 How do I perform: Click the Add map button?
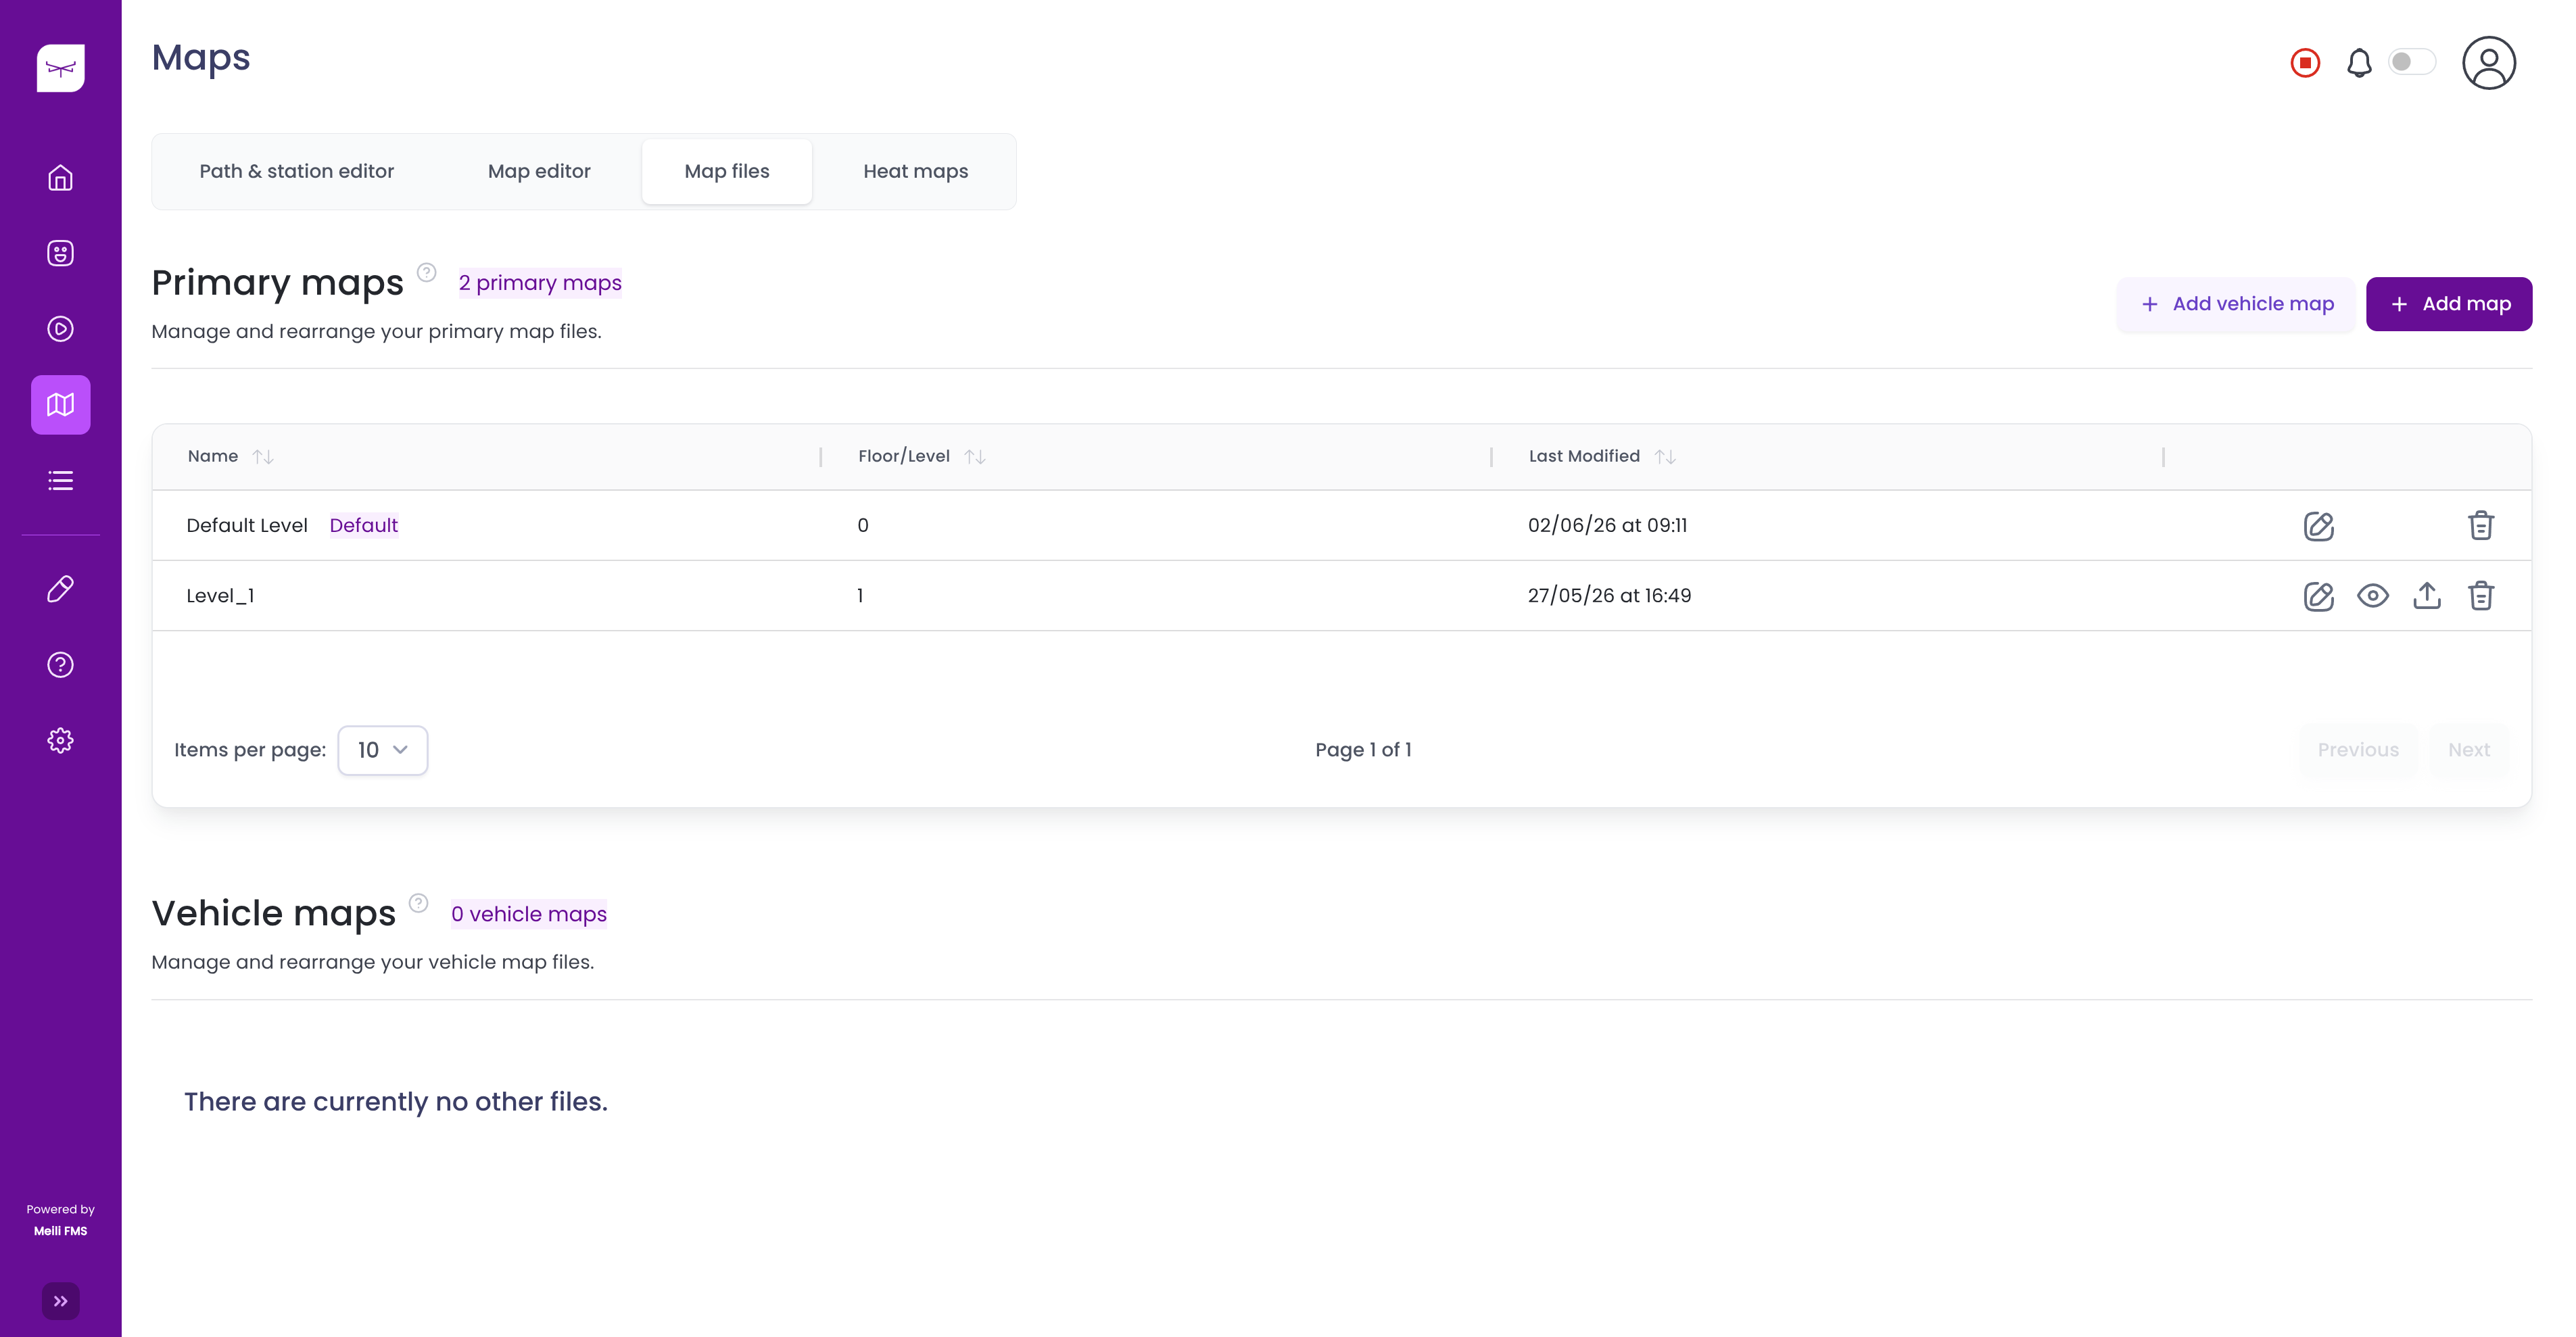(x=2449, y=304)
